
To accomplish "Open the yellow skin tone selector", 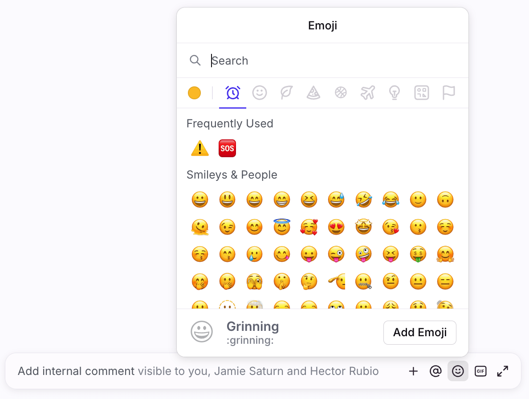I will point(194,93).
